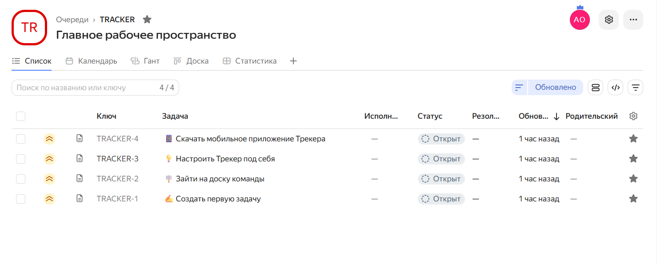Open key TRACKER-4
This screenshot has width=657, height=265.
(117, 139)
